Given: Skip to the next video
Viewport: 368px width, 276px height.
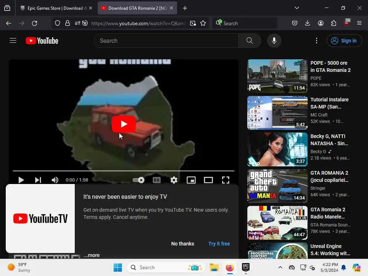Looking at the screenshot, I should pos(38,180).
